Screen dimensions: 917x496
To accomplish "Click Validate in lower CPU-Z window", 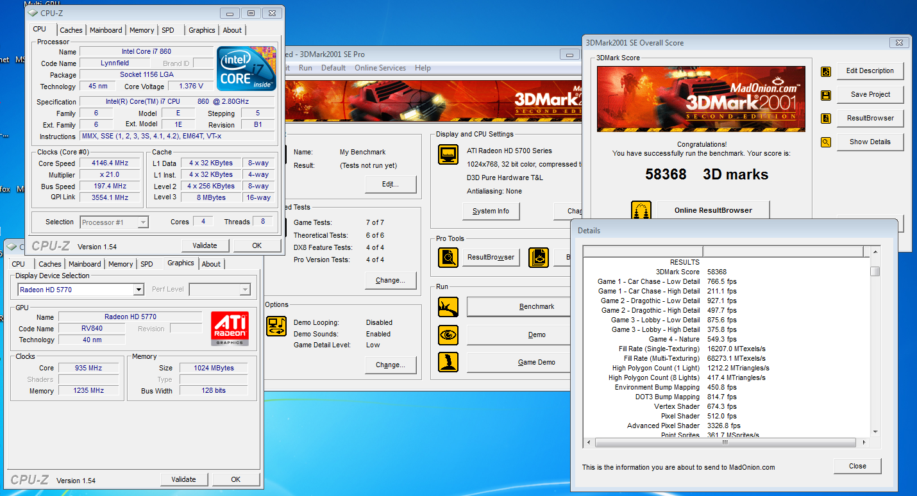I will click(183, 479).
